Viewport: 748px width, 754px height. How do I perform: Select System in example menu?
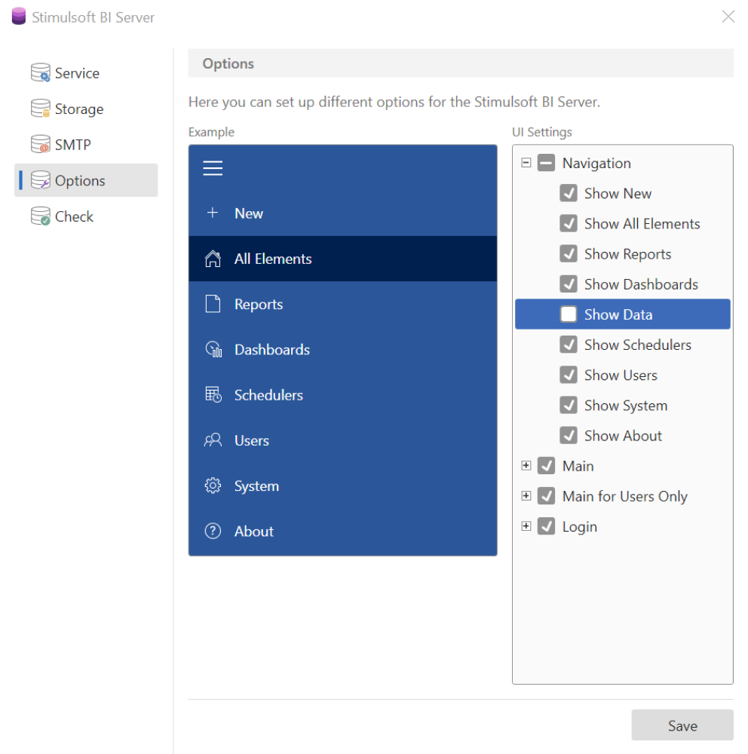342,486
